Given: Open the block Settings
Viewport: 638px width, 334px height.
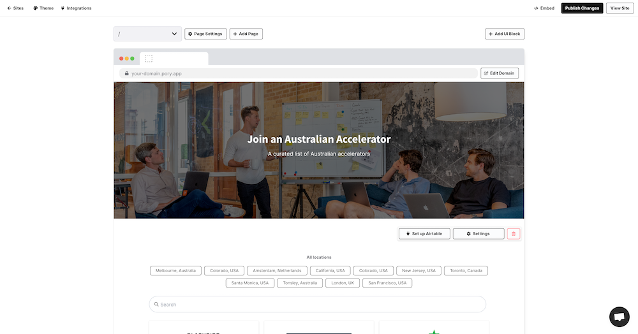Looking at the screenshot, I should coord(478,234).
